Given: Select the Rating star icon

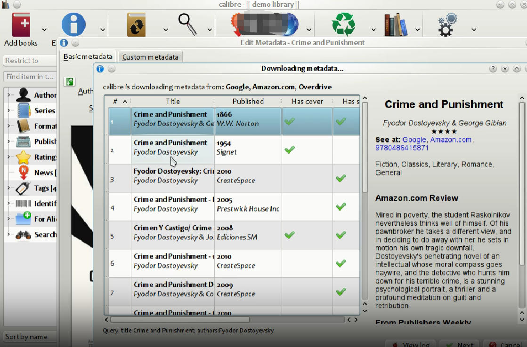Looking at the screenshot, I should coord(23,157).
